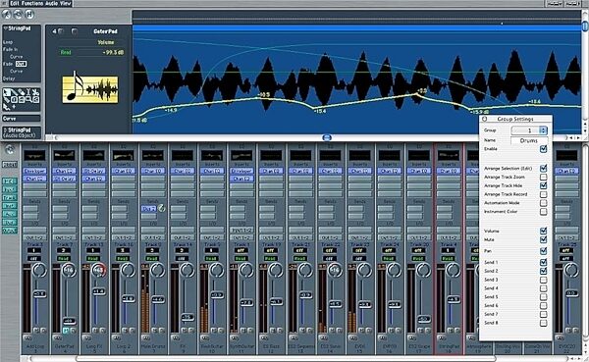Open the Audio menu
This screenshot has height=362, width=589.
pos(51,3)
